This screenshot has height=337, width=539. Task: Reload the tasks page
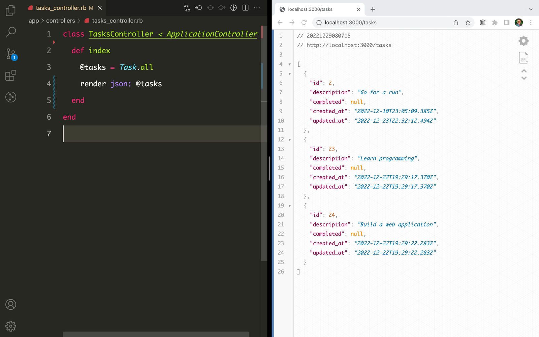point(304,23)
